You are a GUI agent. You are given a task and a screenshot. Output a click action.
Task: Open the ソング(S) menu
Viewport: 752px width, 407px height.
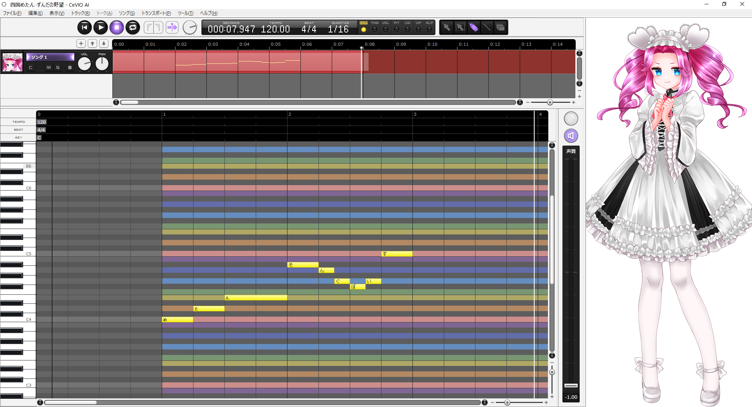pos(127,13)
